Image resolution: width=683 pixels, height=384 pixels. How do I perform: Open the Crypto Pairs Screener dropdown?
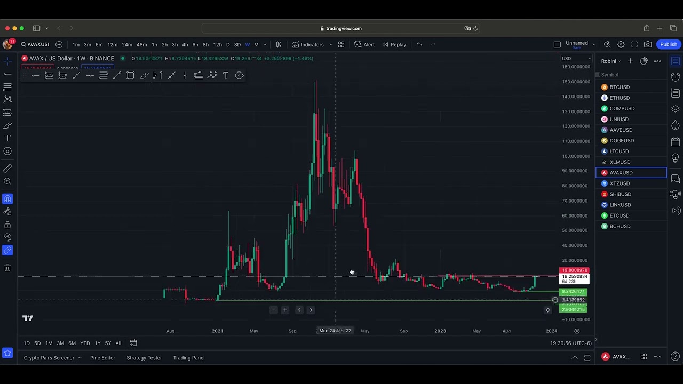tap(52, 358)
